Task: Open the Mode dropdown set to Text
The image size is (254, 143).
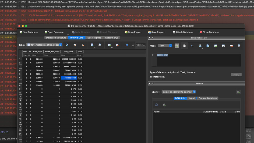Action: (x=165, y=46)
